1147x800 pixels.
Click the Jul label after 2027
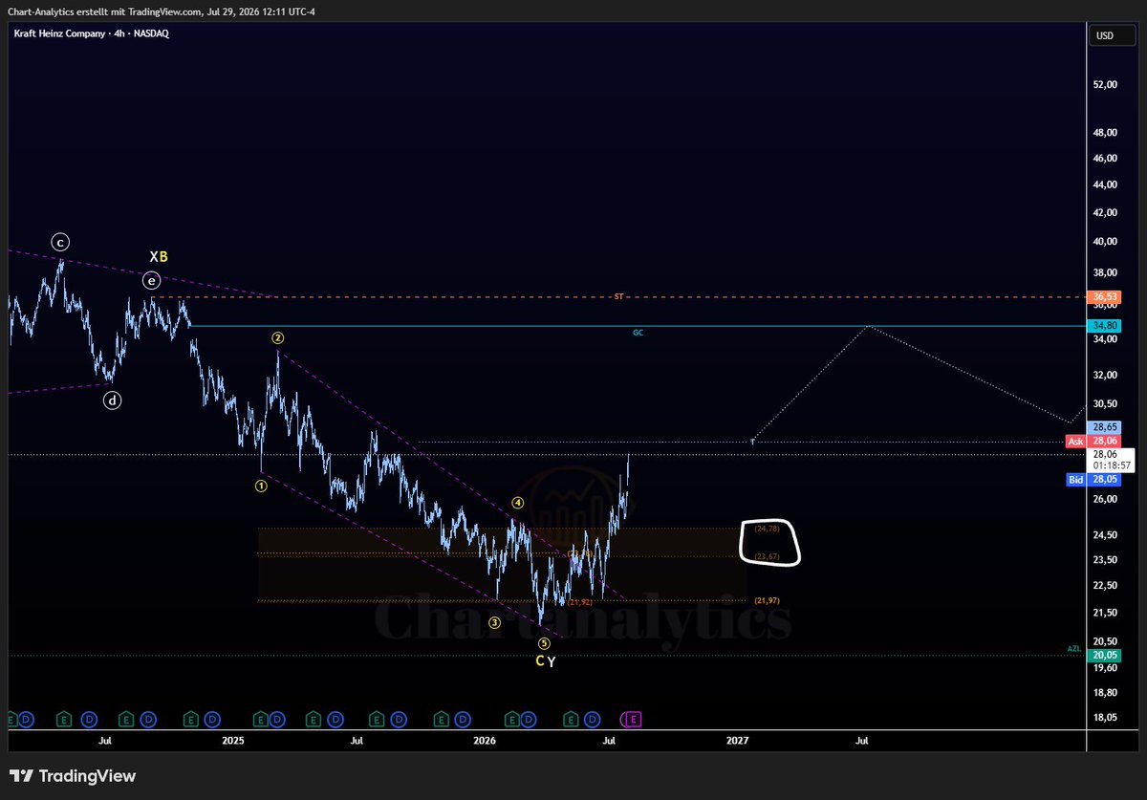click(x=862, y=740)
